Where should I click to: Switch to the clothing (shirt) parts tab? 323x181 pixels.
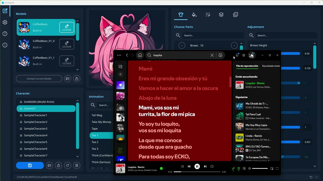(181, 15)
